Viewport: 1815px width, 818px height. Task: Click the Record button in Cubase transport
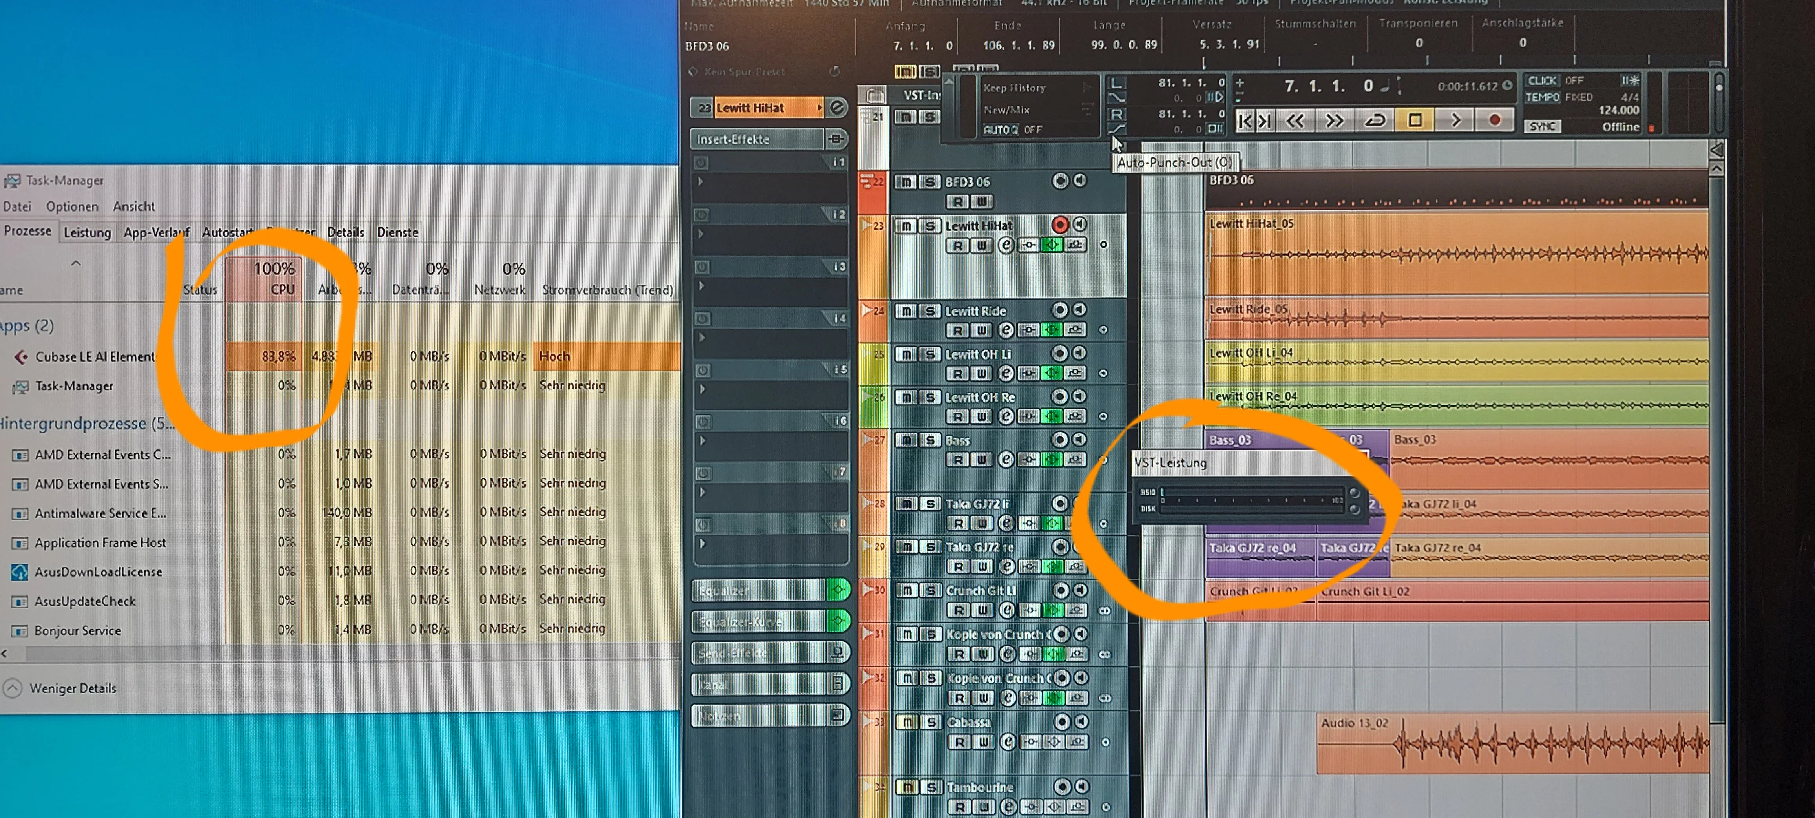click(x=1494, y=121)
